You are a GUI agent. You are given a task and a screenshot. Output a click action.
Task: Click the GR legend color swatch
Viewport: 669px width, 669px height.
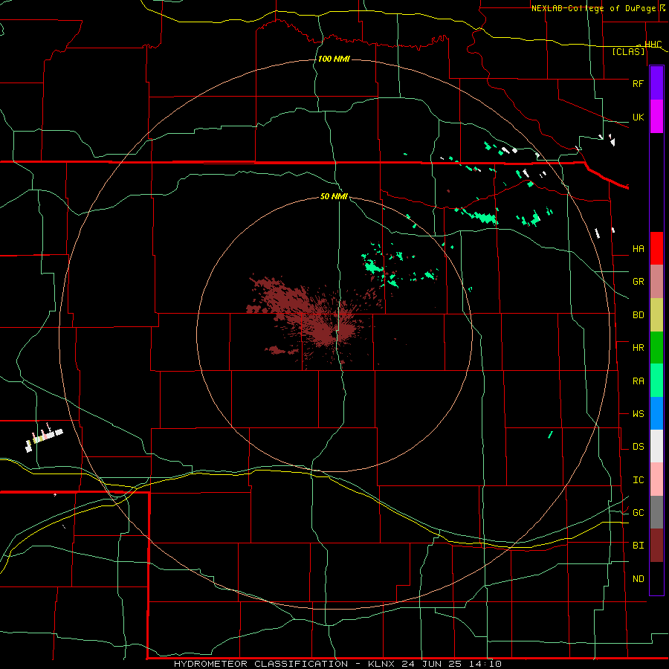pos(656,282)
